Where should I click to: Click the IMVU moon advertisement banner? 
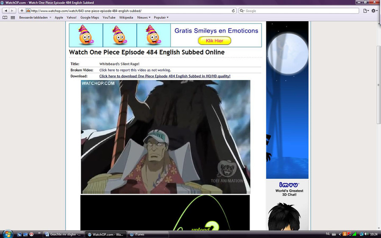(287, 100)
